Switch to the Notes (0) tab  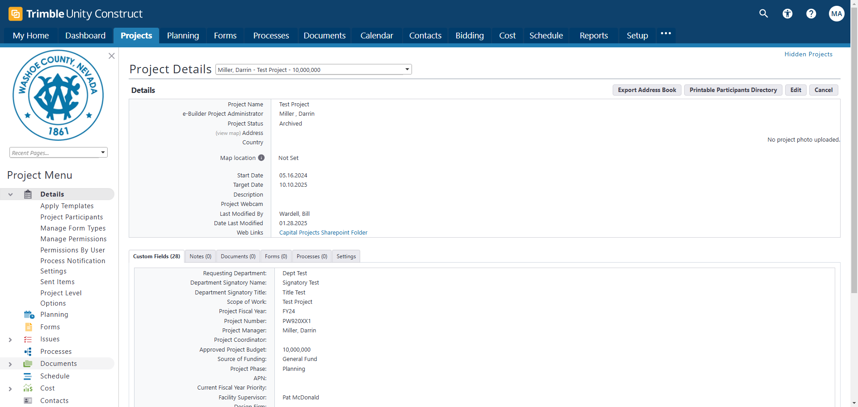tap(200, 256)
